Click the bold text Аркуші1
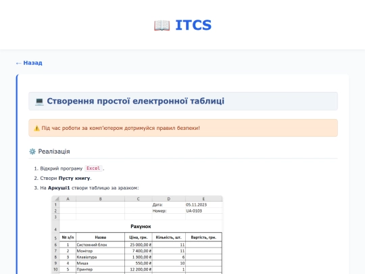 (59, 188)
